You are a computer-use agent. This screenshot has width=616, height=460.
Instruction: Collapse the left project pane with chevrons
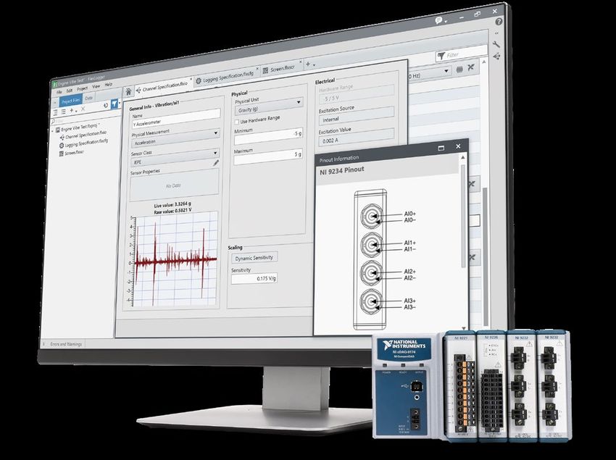[54, 103]
